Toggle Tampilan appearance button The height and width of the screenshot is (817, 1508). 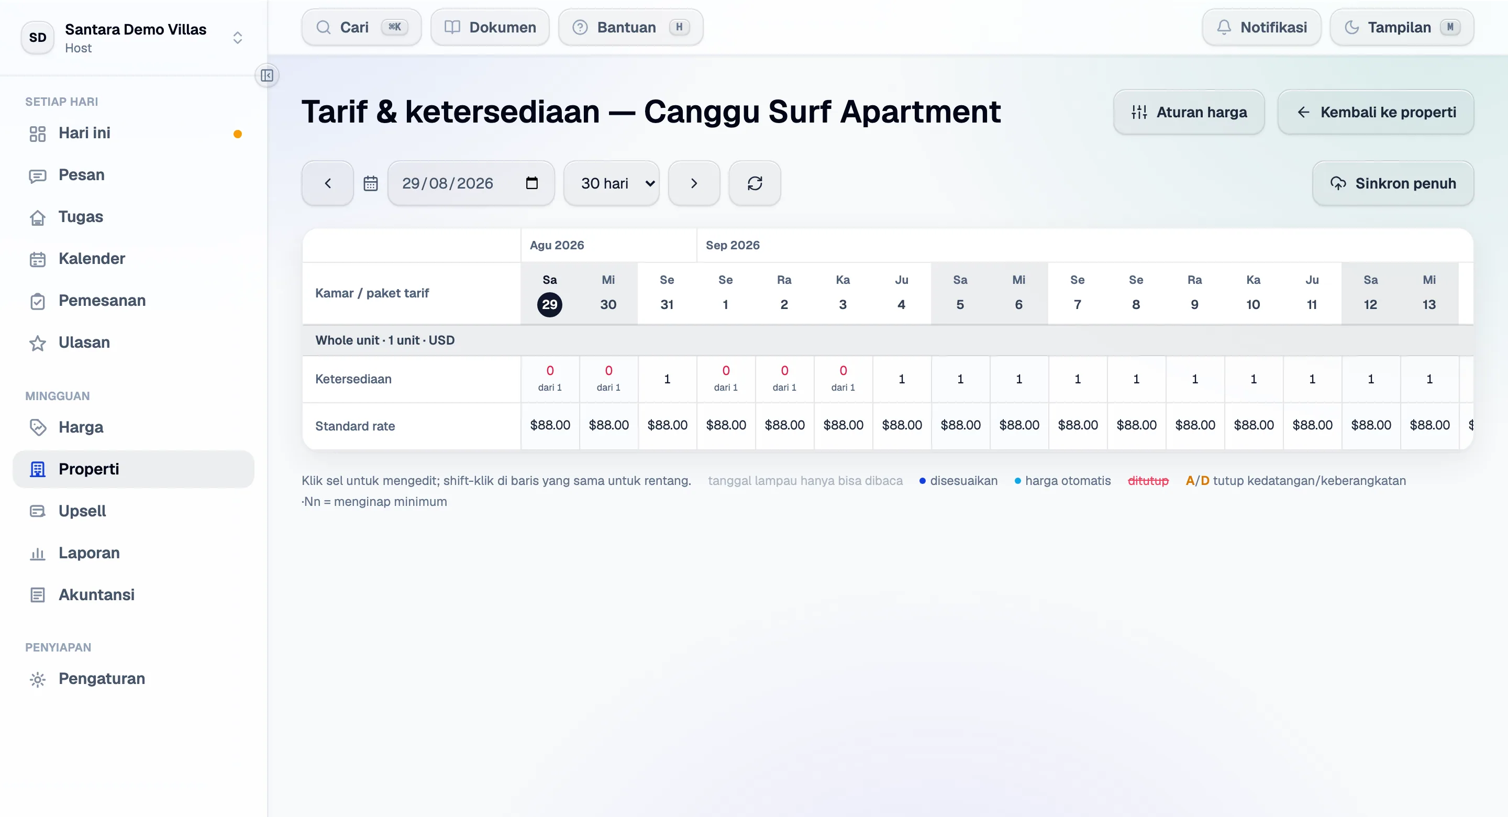click(x=1402, y=27)
